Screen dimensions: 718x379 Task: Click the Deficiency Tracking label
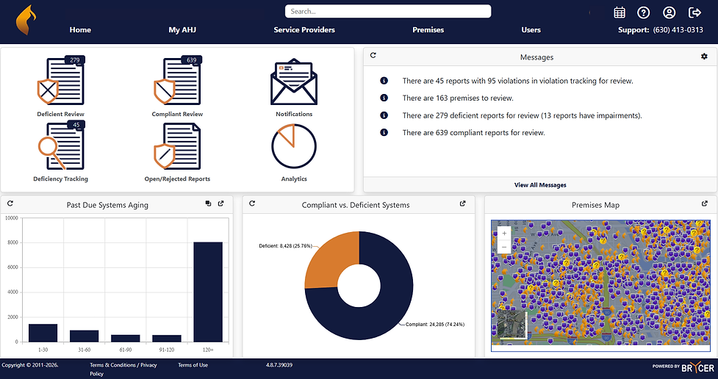click(x=60, y=179)
